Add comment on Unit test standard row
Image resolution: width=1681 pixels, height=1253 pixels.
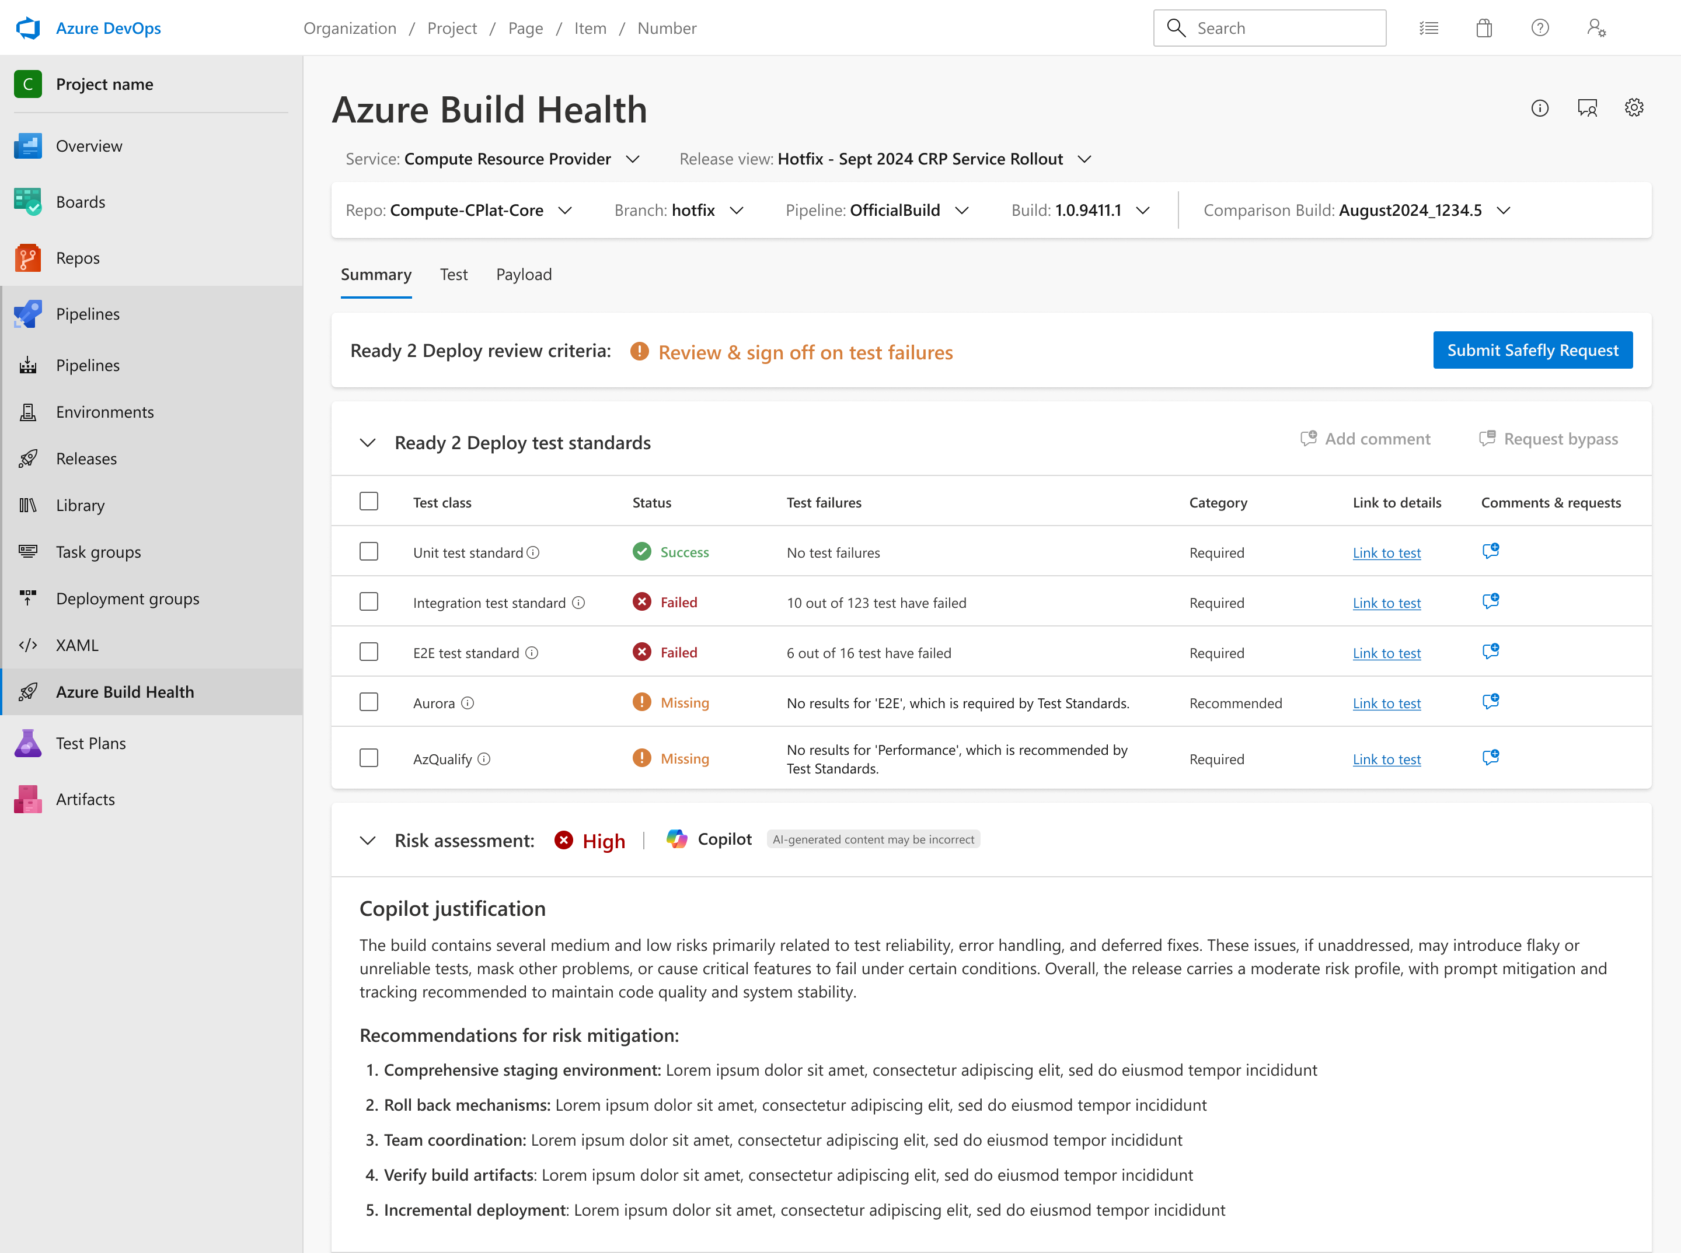coord(1491,551)
